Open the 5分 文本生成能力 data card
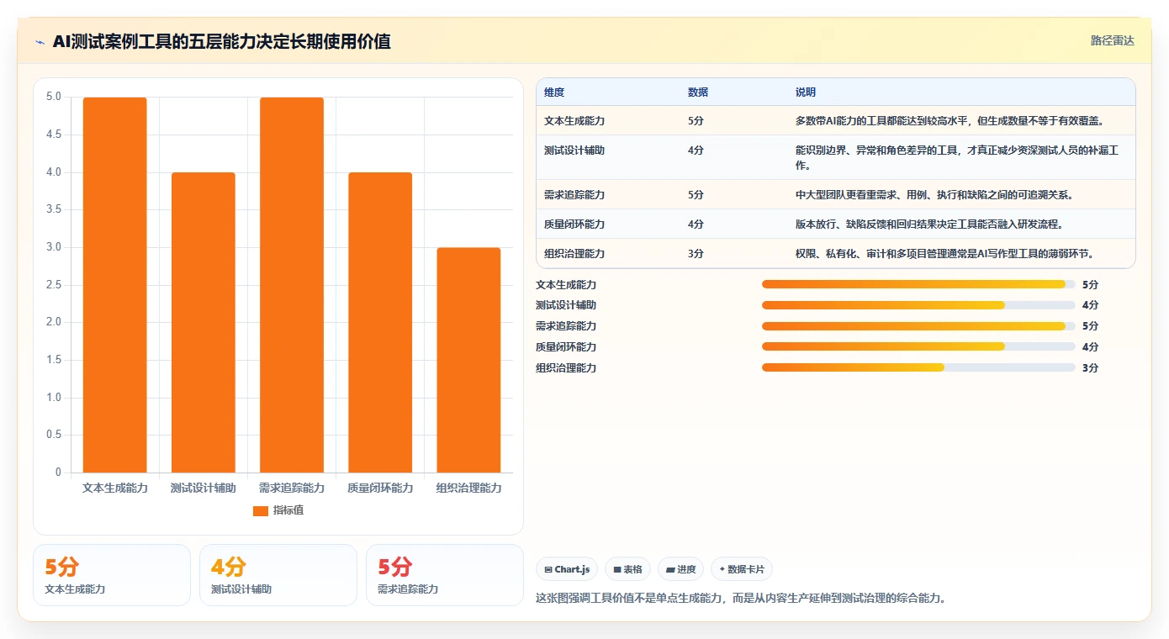Viewport: 1169px width, 639px height. 112,575
